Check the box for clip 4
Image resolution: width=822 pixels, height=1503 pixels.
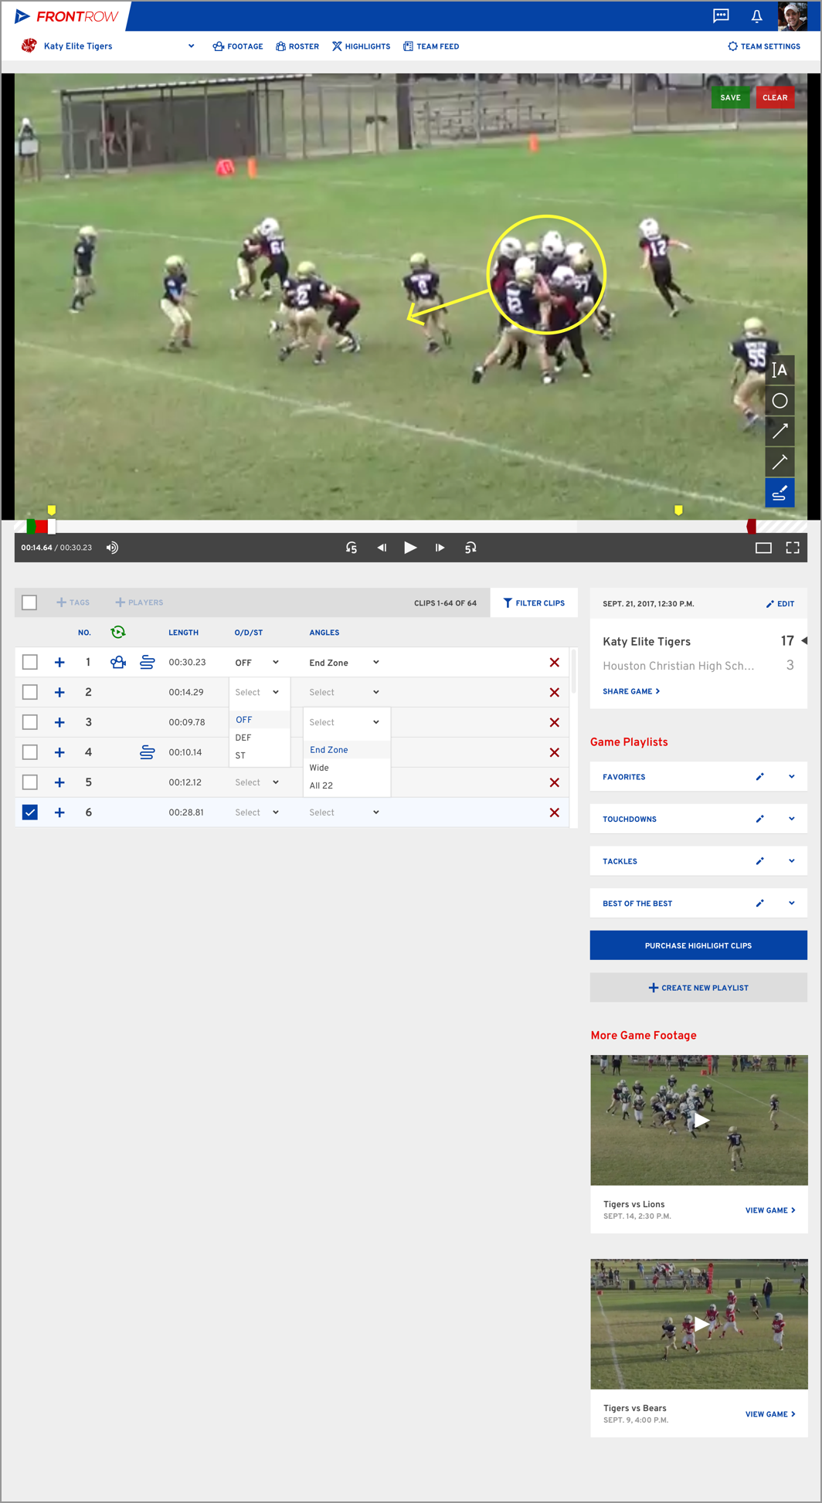(x=29, y=752)
